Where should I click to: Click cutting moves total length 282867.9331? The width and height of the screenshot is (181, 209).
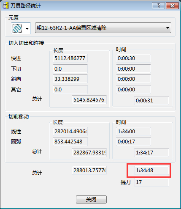click(89, 152)
